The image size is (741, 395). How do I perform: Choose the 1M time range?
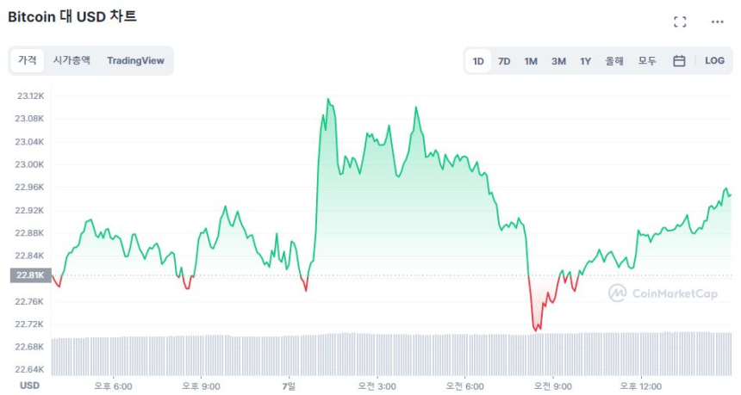click(531, 61)
